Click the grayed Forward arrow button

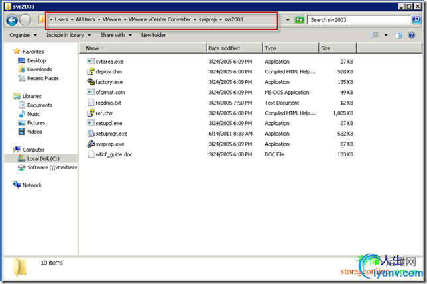[25, 20]
